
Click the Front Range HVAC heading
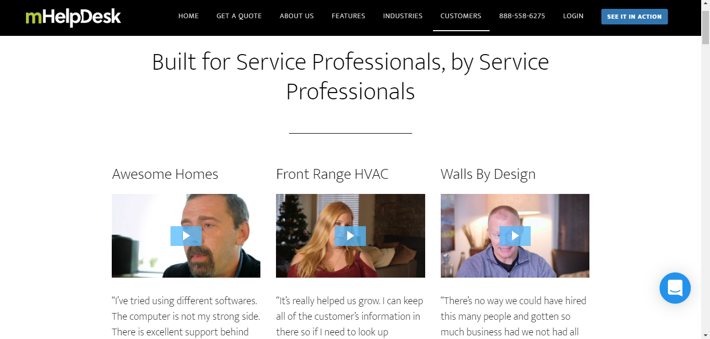click(x=332, y=174)
